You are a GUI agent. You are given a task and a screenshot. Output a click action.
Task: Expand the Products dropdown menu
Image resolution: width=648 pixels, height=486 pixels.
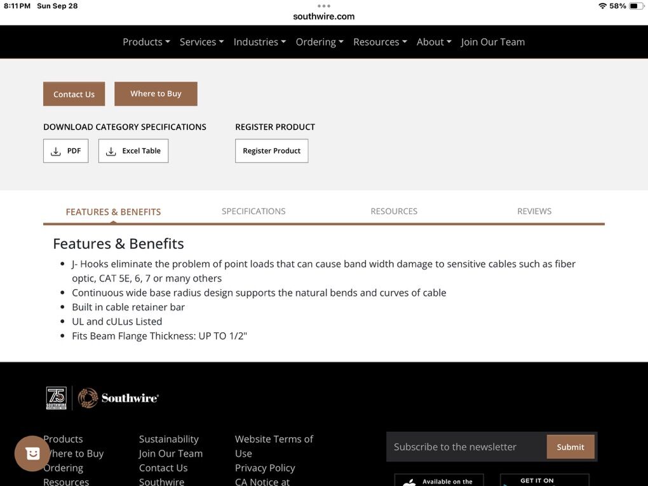pos(146,42)
